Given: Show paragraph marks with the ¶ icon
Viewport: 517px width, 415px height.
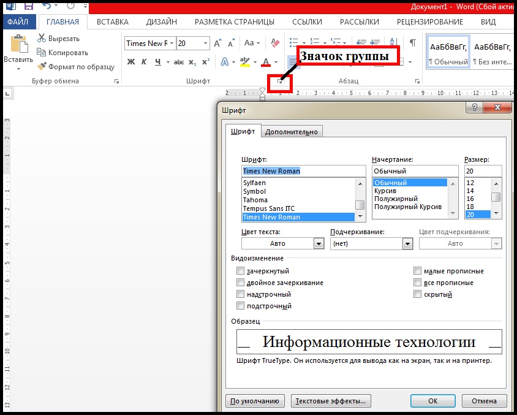Looking at the screenshot, I should point(412,42).
